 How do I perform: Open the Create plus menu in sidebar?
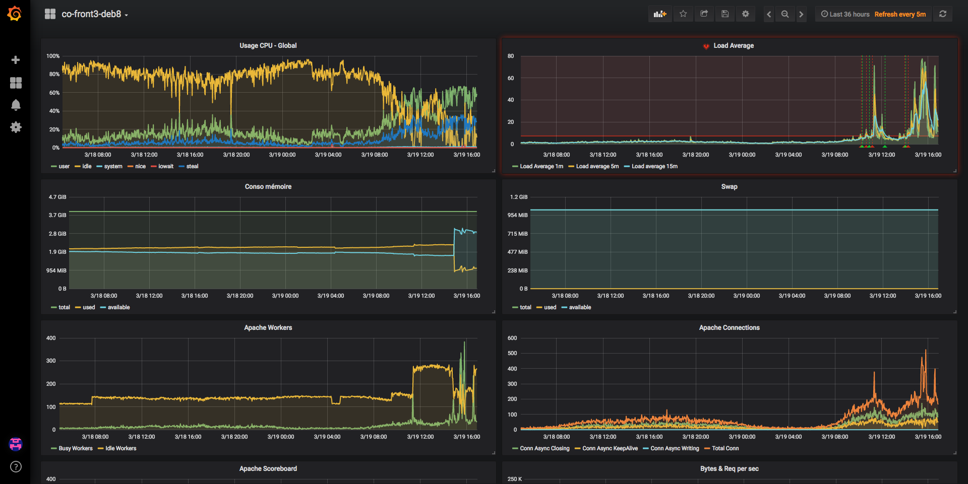16,60
